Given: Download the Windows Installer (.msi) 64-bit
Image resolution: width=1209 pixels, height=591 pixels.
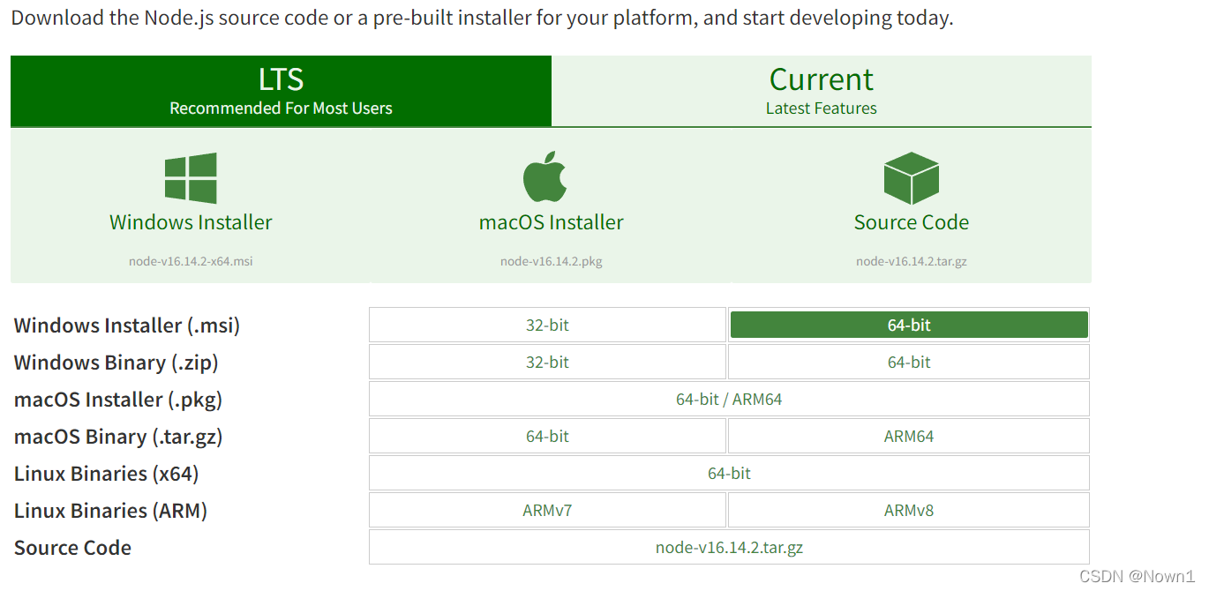Looking at the screenshot, I should pos(909,325).
